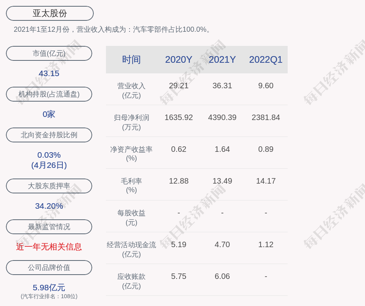
Task: Select the 净资产收益率(%) row label
Action: tap(131, 154)
